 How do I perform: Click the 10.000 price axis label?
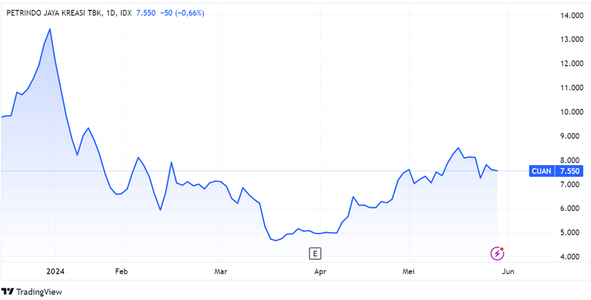pos(572,112)
